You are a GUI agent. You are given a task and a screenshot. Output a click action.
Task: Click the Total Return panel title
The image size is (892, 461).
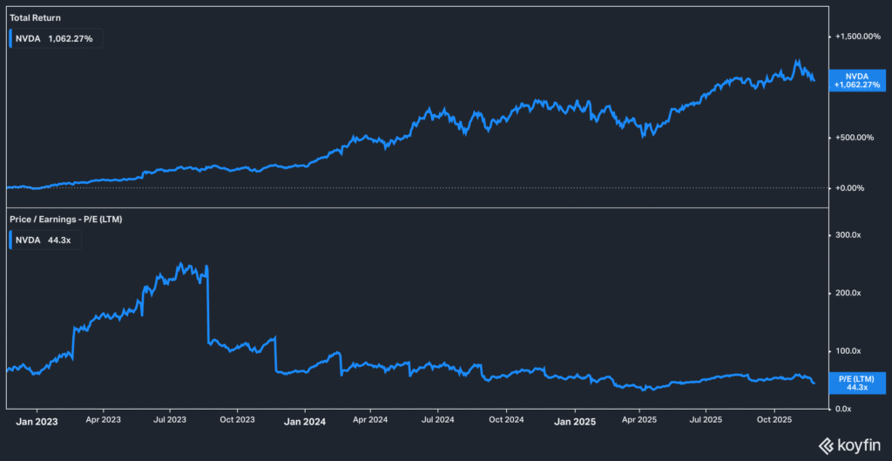35,17
